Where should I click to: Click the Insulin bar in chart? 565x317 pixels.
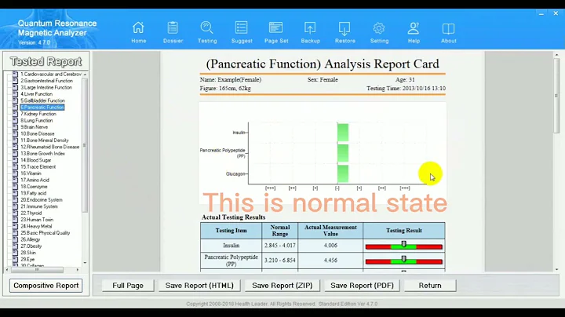pos(343,133)
